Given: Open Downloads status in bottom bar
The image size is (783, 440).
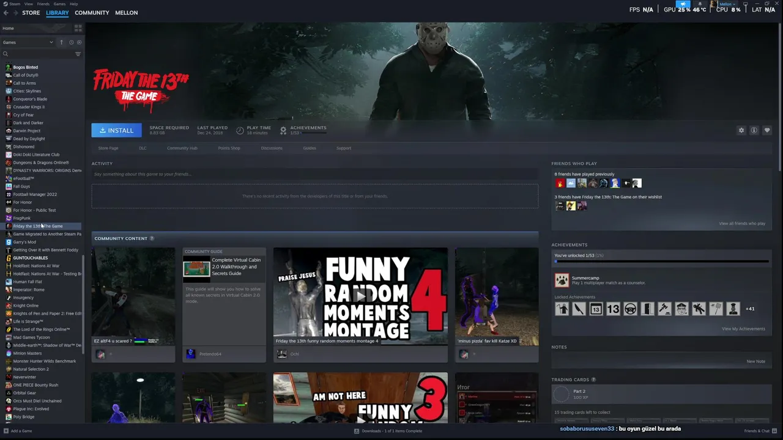Looking at the screenshot, I should pos(388,431).
